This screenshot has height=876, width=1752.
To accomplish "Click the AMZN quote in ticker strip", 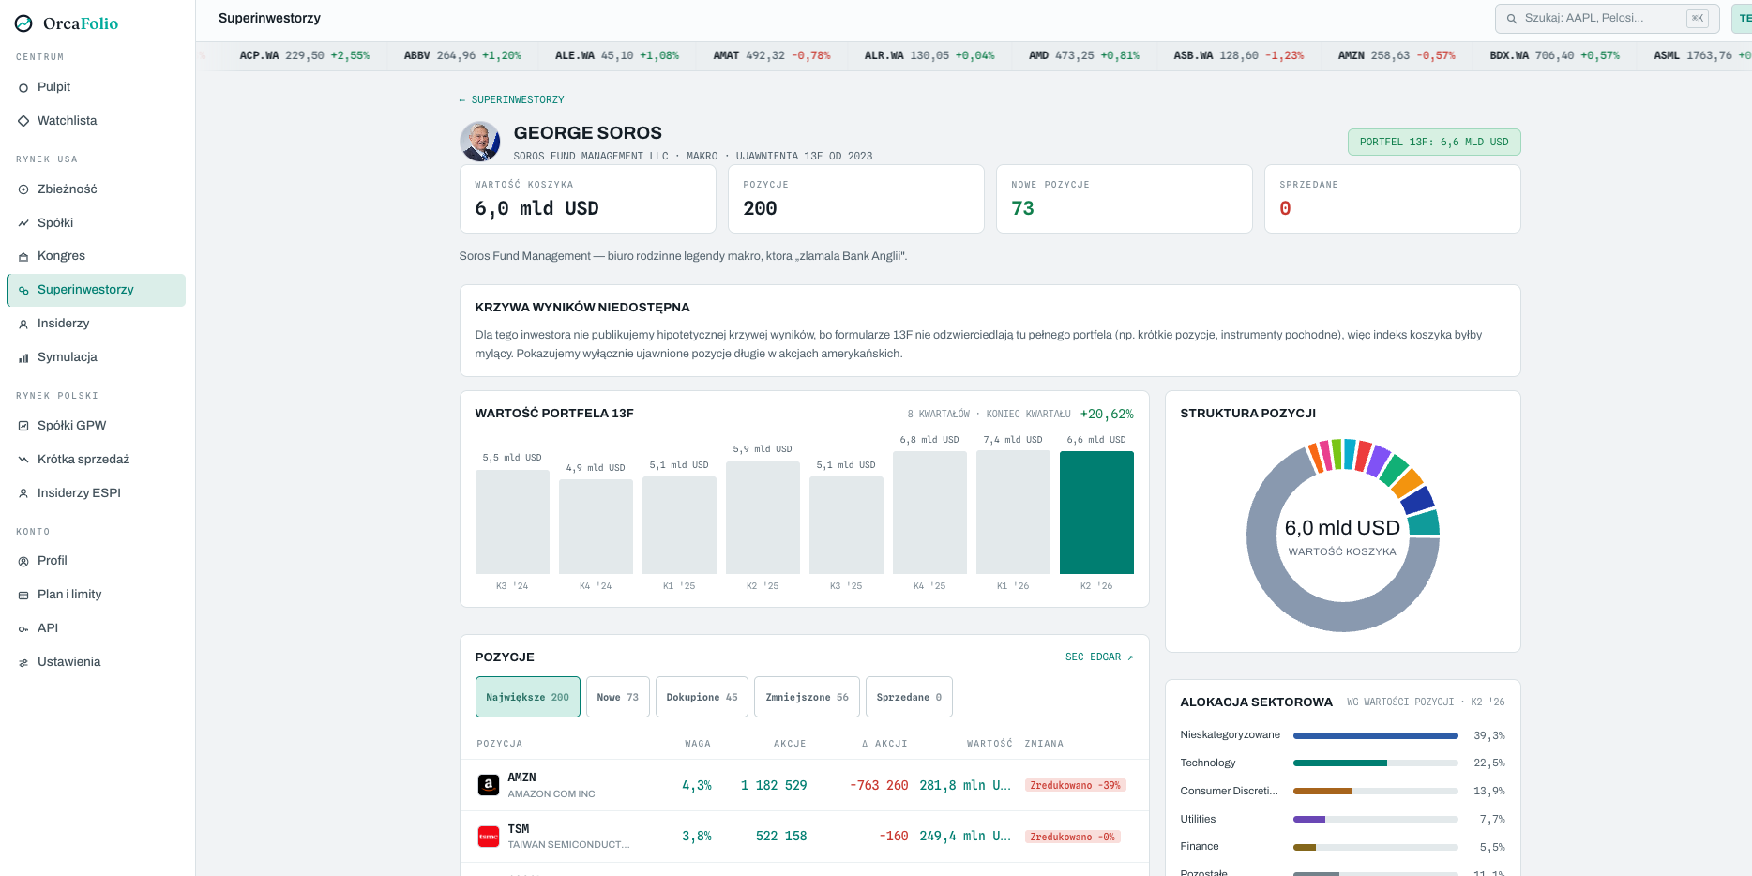I will pyautogui.click(x=1397, y=55).
